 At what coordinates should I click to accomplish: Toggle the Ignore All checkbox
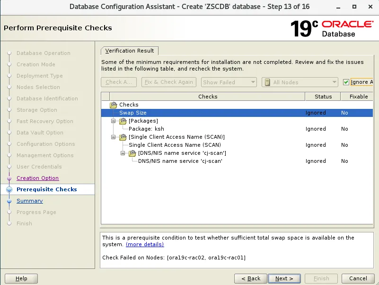point(346,82)
